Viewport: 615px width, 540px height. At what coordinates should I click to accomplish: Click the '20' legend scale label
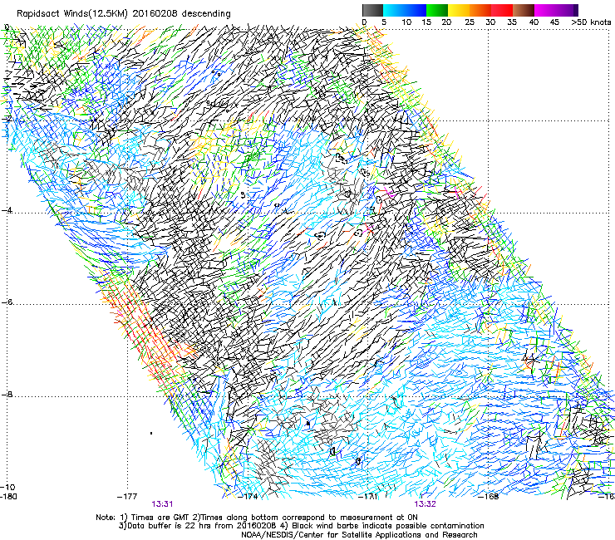446,22
